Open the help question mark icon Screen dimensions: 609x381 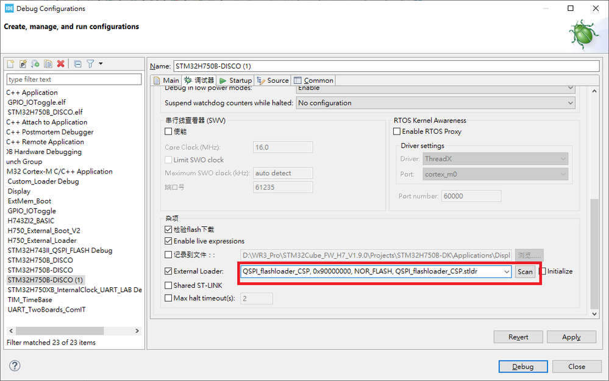pyautogui.click(x=15, y=366)
